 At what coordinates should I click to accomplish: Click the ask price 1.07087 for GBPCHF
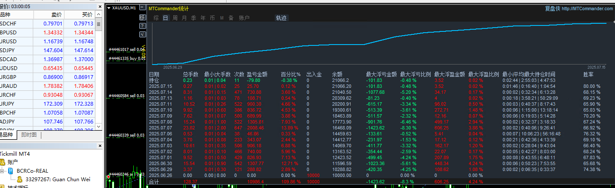coord(83,112)
